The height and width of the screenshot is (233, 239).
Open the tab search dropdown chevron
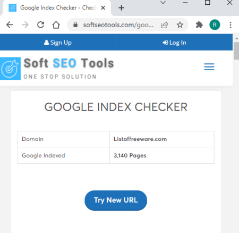click(x=163, y=3)
